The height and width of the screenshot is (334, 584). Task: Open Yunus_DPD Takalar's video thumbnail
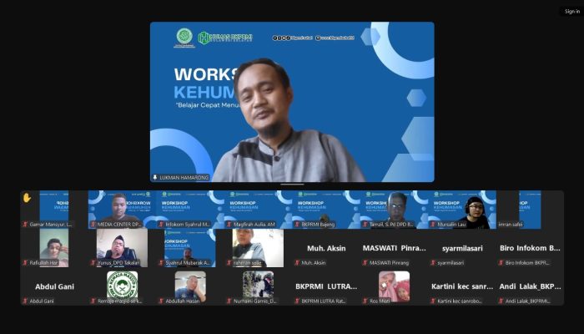[122, 246]
